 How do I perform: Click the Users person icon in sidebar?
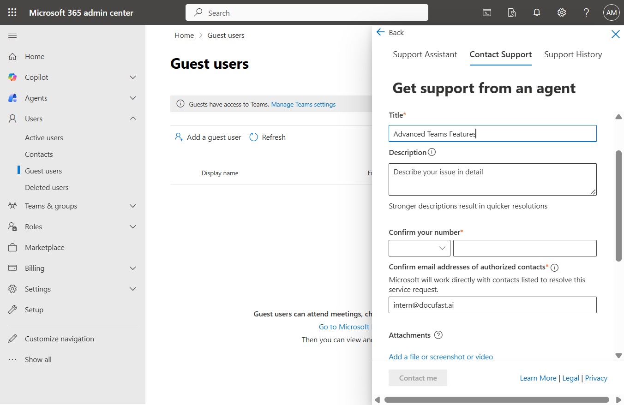(12, 119)
